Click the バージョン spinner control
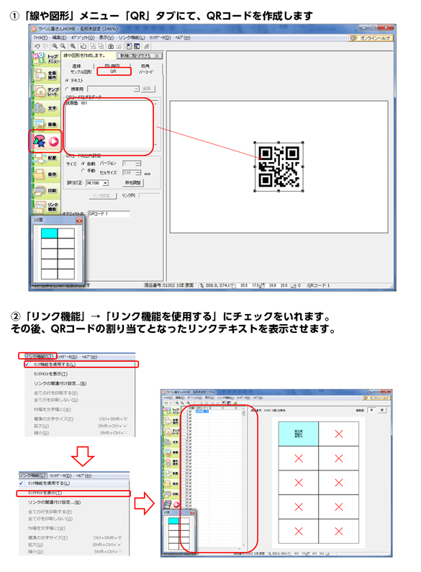The image size is (421, 572). pyautogui.click(x=132, y=164)
